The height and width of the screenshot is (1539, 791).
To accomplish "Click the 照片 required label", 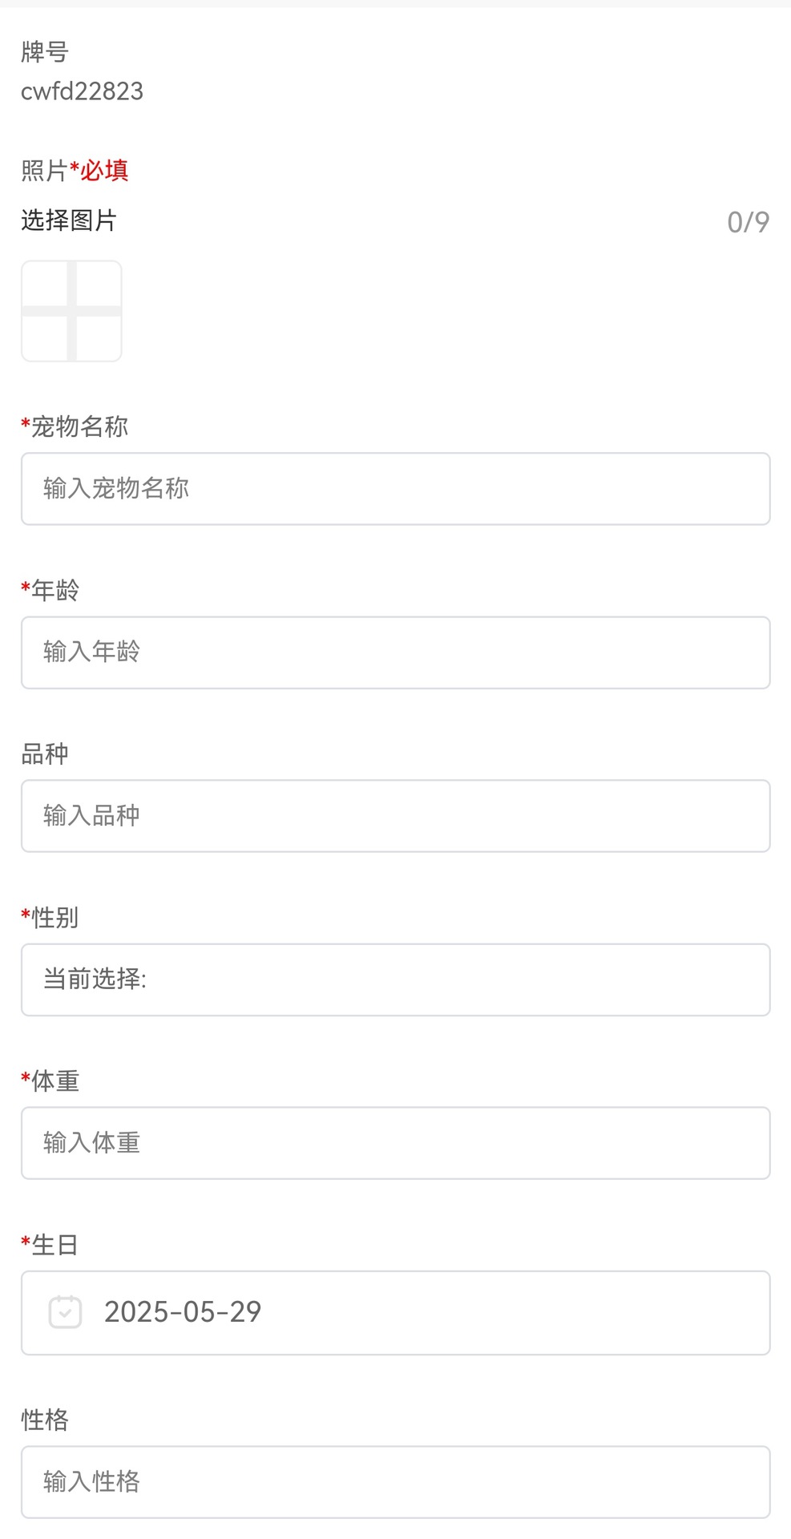I will click(75, 170).
